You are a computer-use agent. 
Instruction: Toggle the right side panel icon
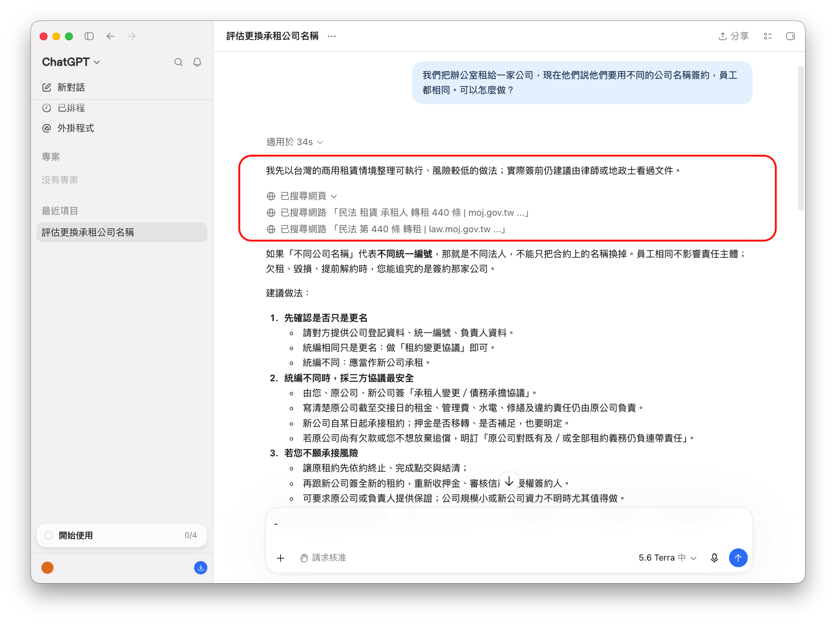coord(790,36)
